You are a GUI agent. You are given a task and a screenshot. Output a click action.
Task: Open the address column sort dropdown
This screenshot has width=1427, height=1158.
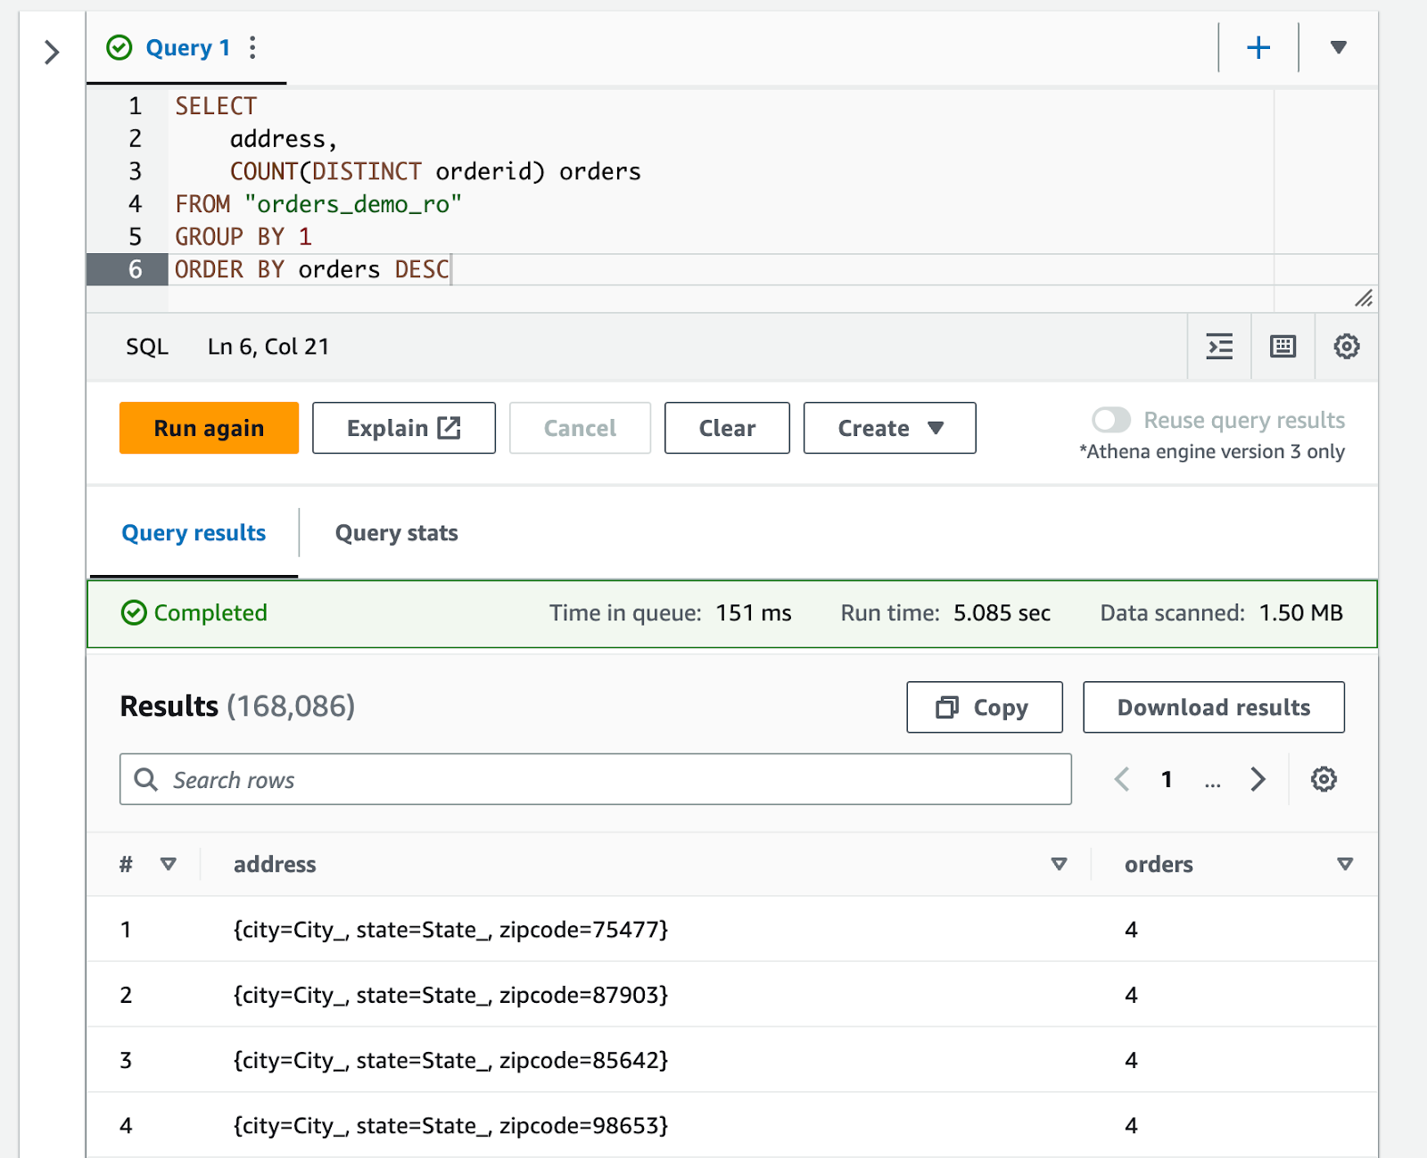tap(1059, 864)
